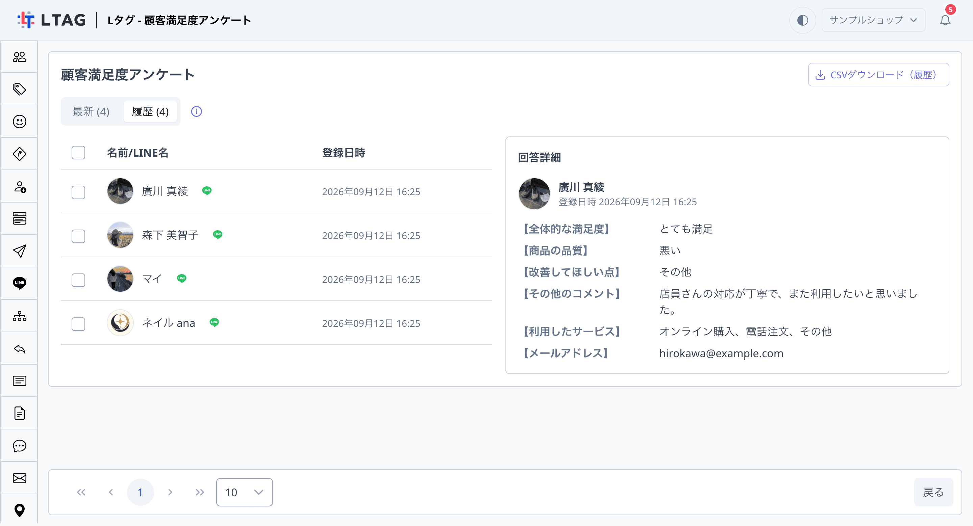The width and height of the screenshot is (973, 526).
Task: Click the smiley face sidebar icon
Action: coord(19,122)
